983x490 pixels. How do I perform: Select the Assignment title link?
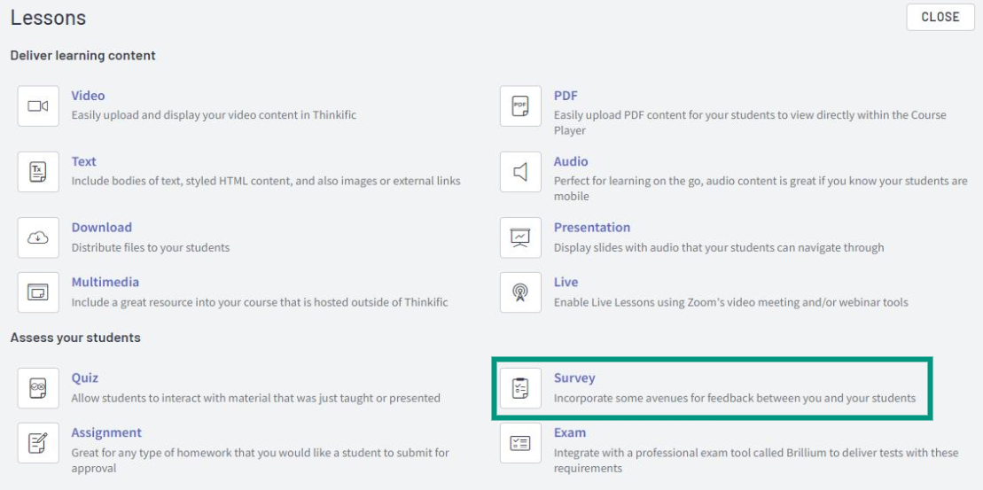106,432
